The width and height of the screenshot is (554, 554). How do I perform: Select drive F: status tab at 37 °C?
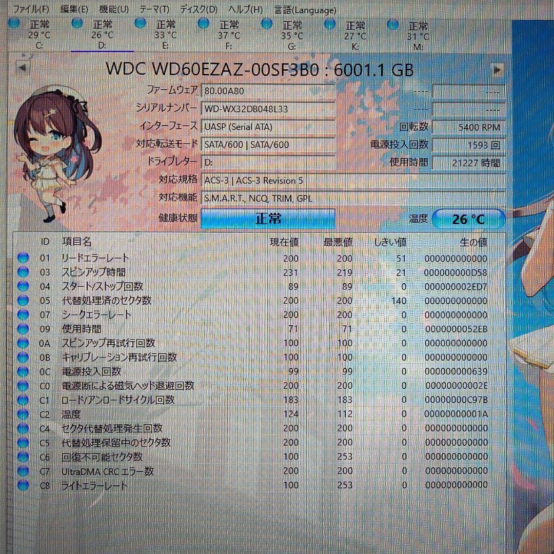coord(229,35)
